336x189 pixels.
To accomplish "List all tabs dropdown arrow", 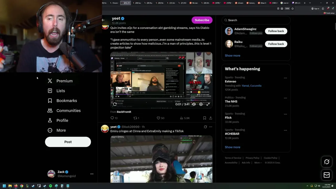I will (310, 3).
